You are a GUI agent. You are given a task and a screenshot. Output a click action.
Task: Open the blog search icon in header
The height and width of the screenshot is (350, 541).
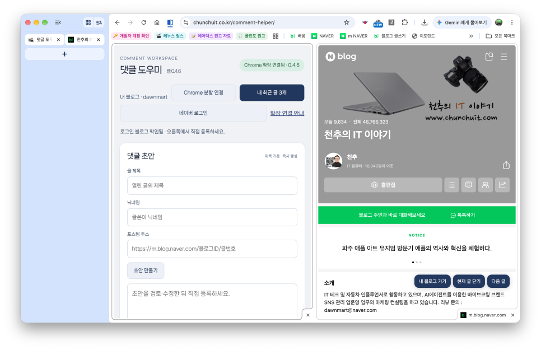[489, 57]
